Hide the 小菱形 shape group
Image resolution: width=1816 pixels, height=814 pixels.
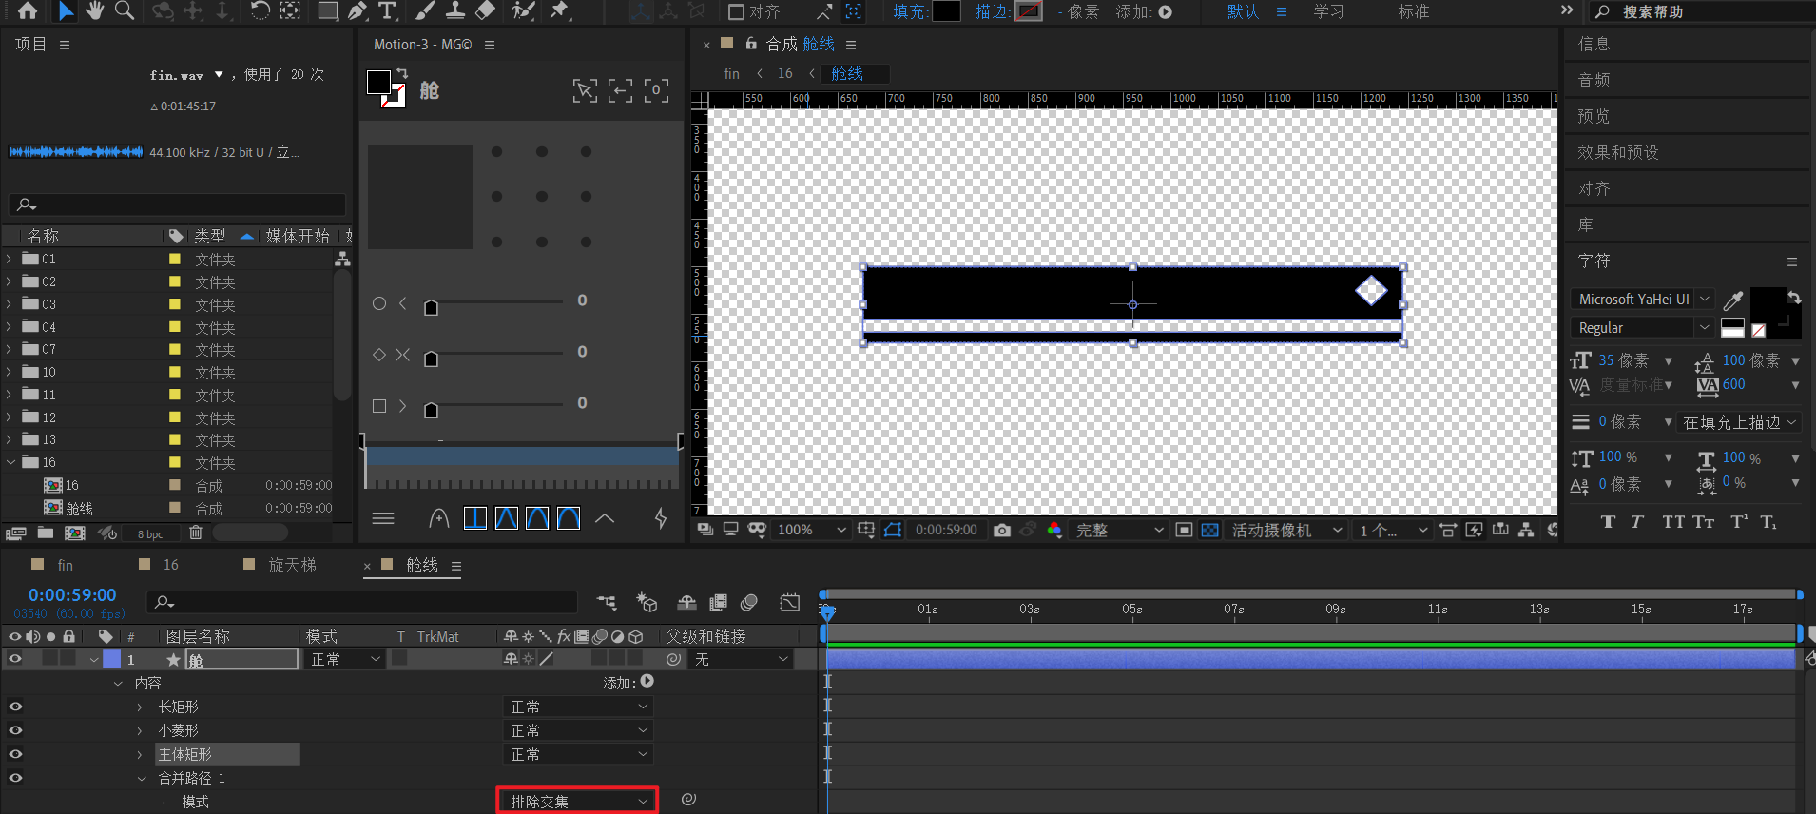pos(15,730)
